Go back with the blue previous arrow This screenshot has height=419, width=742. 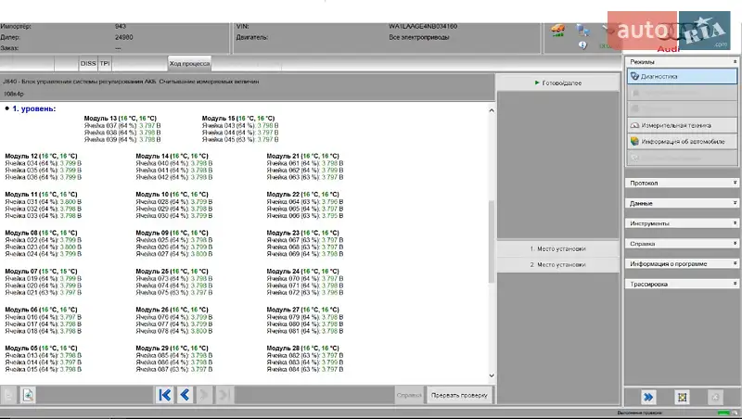click(x=185, y=395)
